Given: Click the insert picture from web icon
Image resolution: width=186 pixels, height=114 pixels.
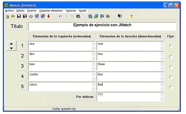Looking at the screenshot, I should click(90, 16).
